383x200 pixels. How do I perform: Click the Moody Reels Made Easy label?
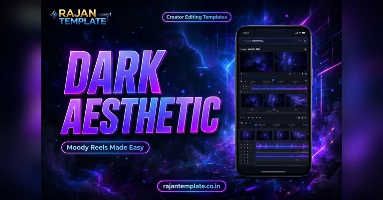click(x=105, y=147)
